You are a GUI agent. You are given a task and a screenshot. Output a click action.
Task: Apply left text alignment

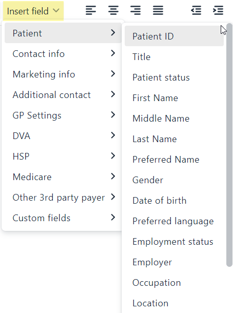pyautogui.click(x=91, y=11)
